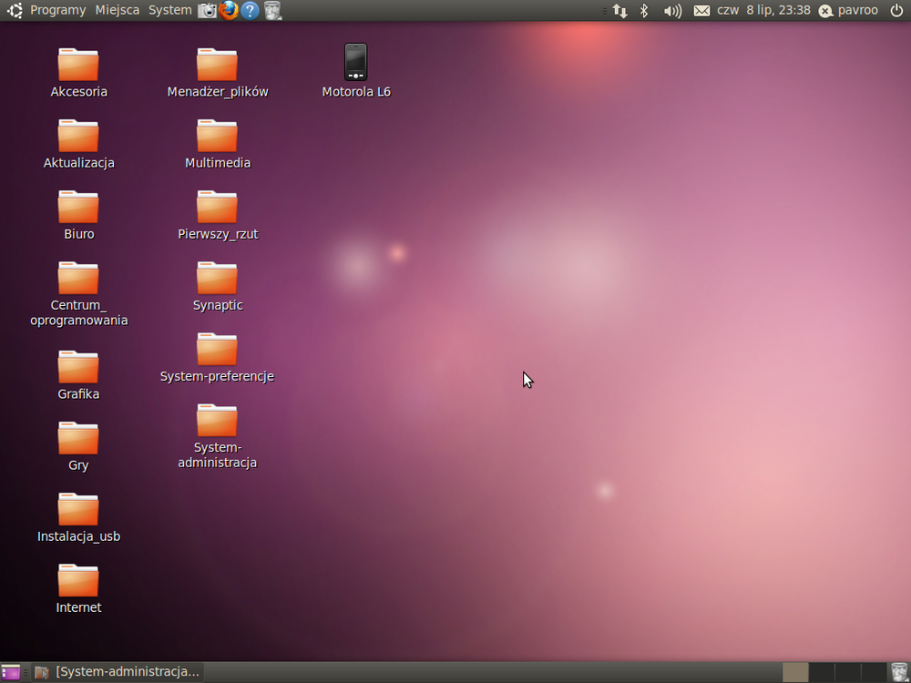Restore the System-administracja taskbar window
This screenshot has height=683, width=911.
(x=118, y=672)
